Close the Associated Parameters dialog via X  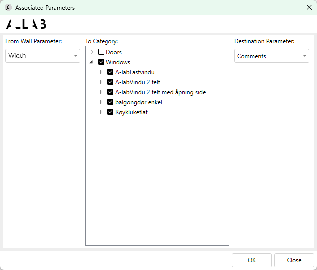coord(309,8)
